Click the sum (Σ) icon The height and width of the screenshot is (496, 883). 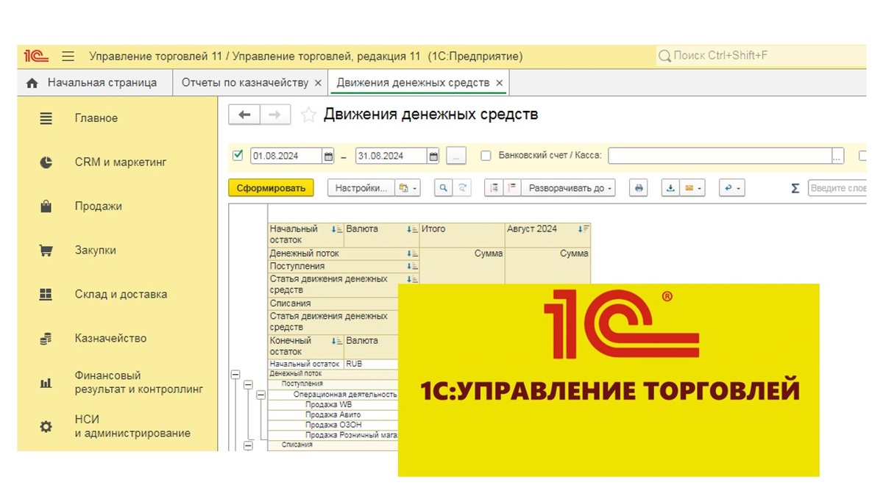pos(795,188)
